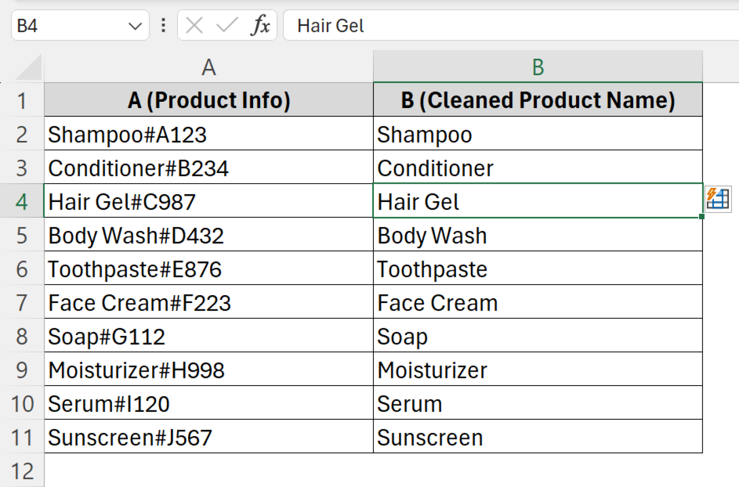The height and width of the screenshot is (487, 739).
Task: Click the cell containing Sunscreen in column B
Action: click(481, 437)
